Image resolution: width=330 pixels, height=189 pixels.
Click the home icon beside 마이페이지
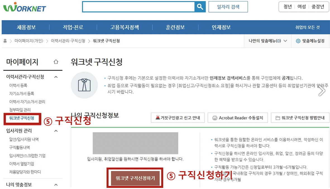[x=56, y=62]
